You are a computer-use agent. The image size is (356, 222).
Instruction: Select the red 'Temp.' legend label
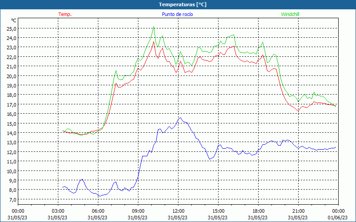pyautogui.click(x=65, y=14)
